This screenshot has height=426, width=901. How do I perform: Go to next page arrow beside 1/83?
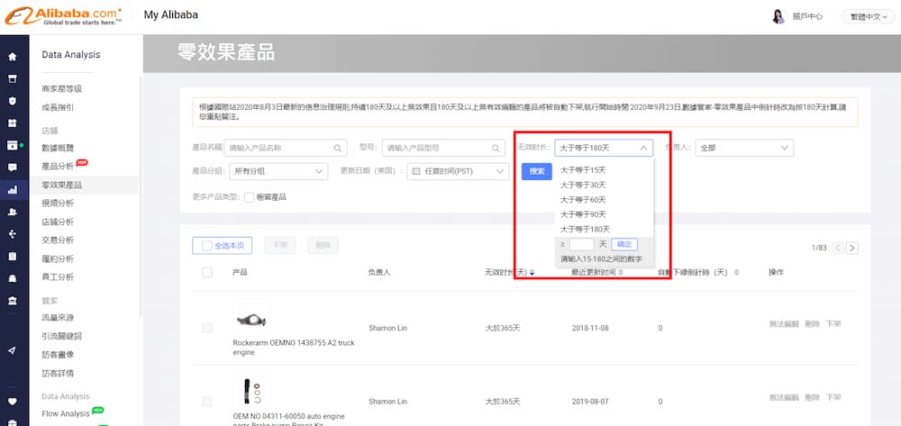pyautogui.click(x=852, y=248)
